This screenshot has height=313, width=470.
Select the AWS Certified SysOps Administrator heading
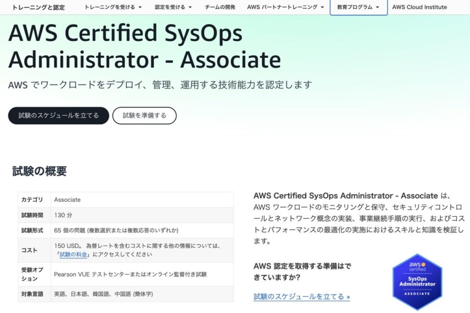tap(145, 46)
